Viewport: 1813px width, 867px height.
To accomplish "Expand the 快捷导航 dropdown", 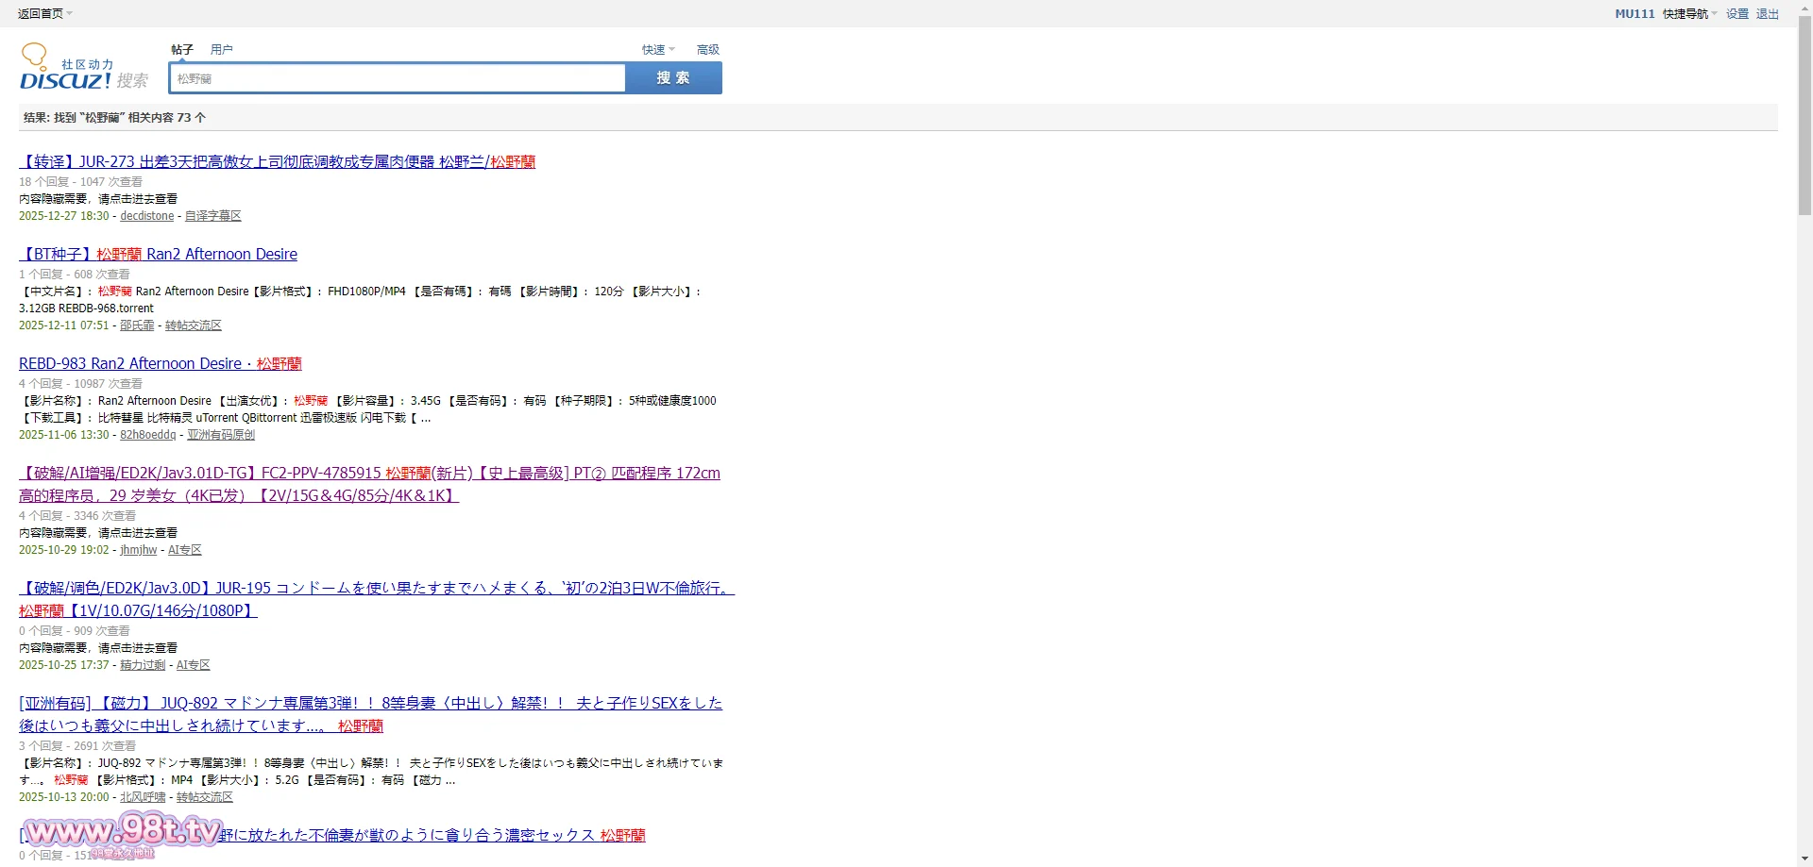I will [x=1689, y=13].
